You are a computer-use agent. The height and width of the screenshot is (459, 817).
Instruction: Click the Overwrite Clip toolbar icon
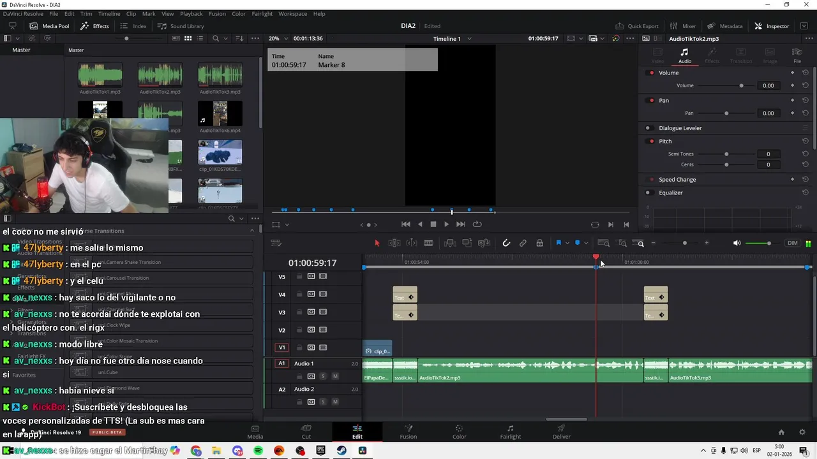pyautogui.click(x=467, y=243)
